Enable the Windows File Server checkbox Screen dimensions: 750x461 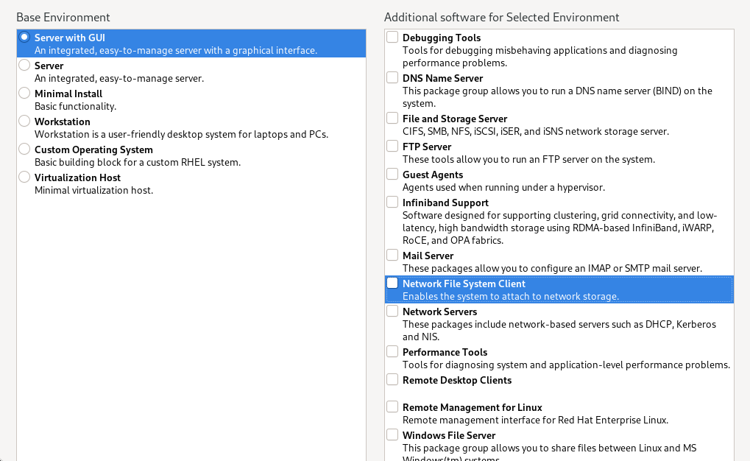393,435
